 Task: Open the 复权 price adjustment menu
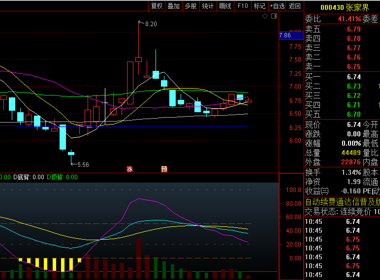[x=157, y=6]
